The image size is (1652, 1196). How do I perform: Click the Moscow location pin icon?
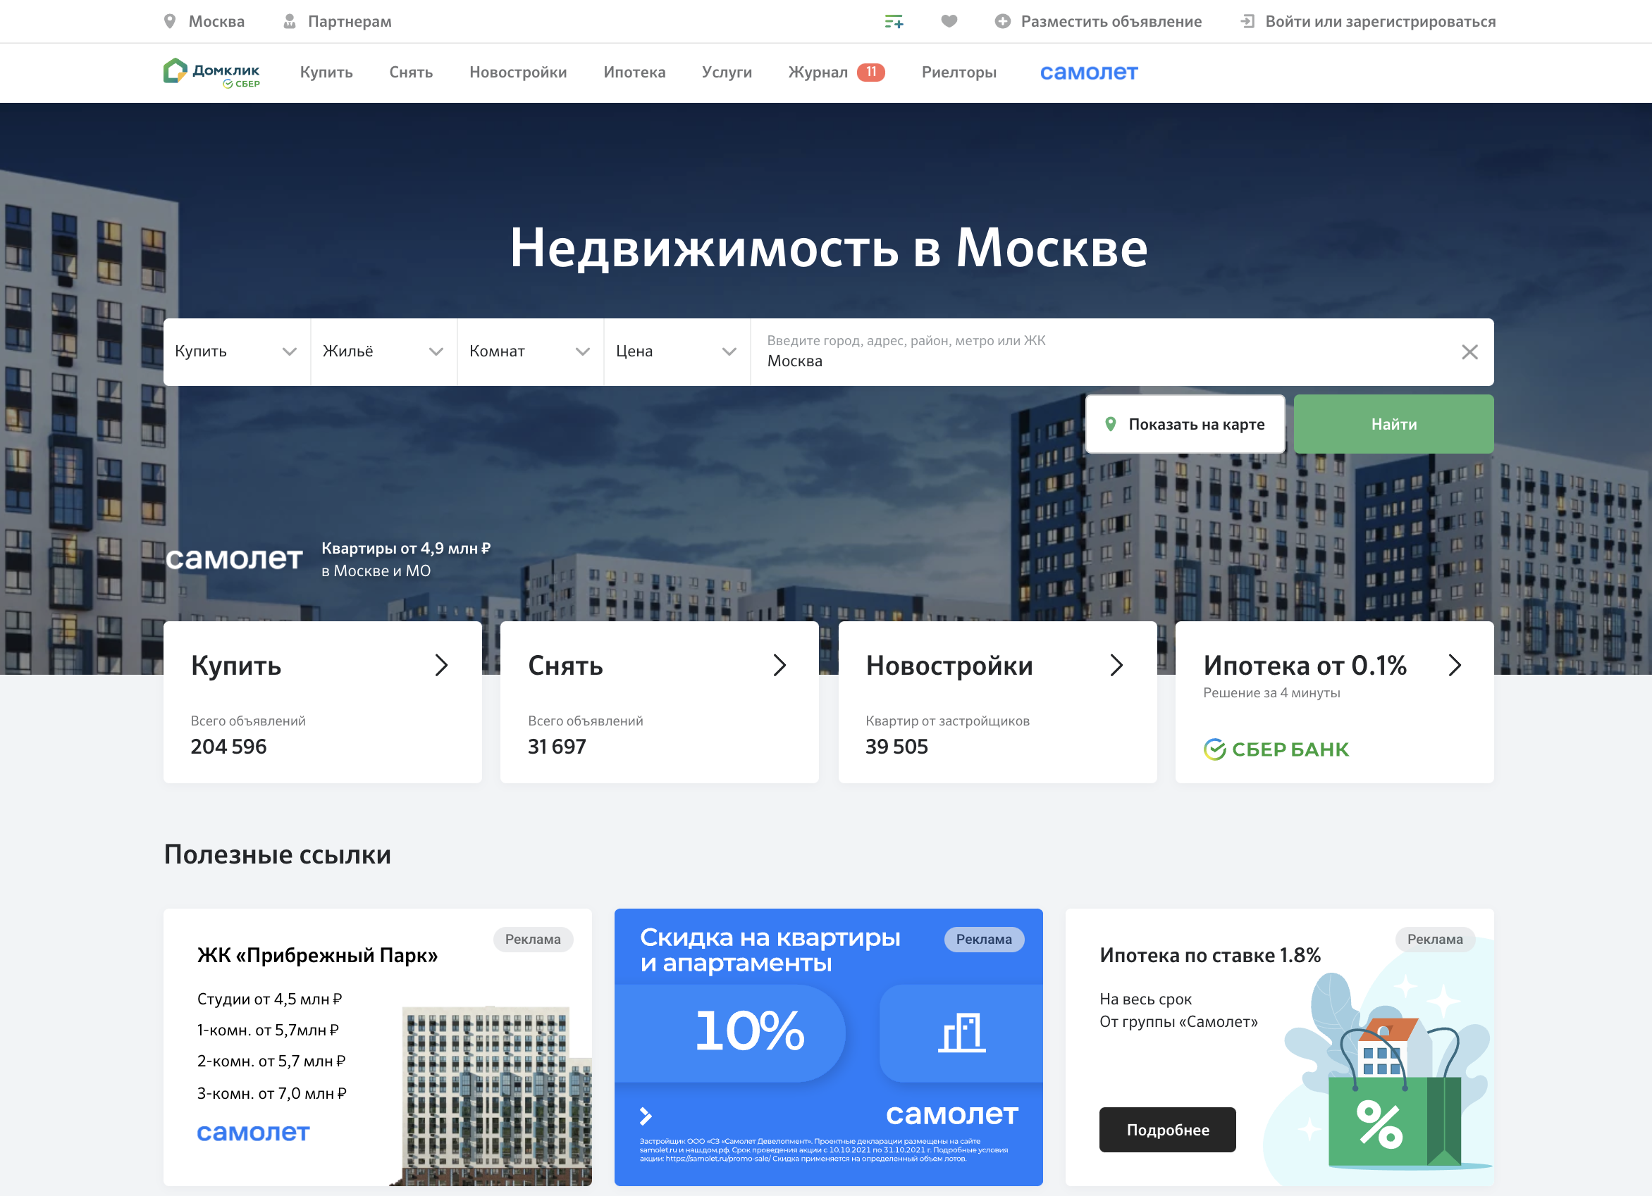pyautogui.click(x=170, y=22)
